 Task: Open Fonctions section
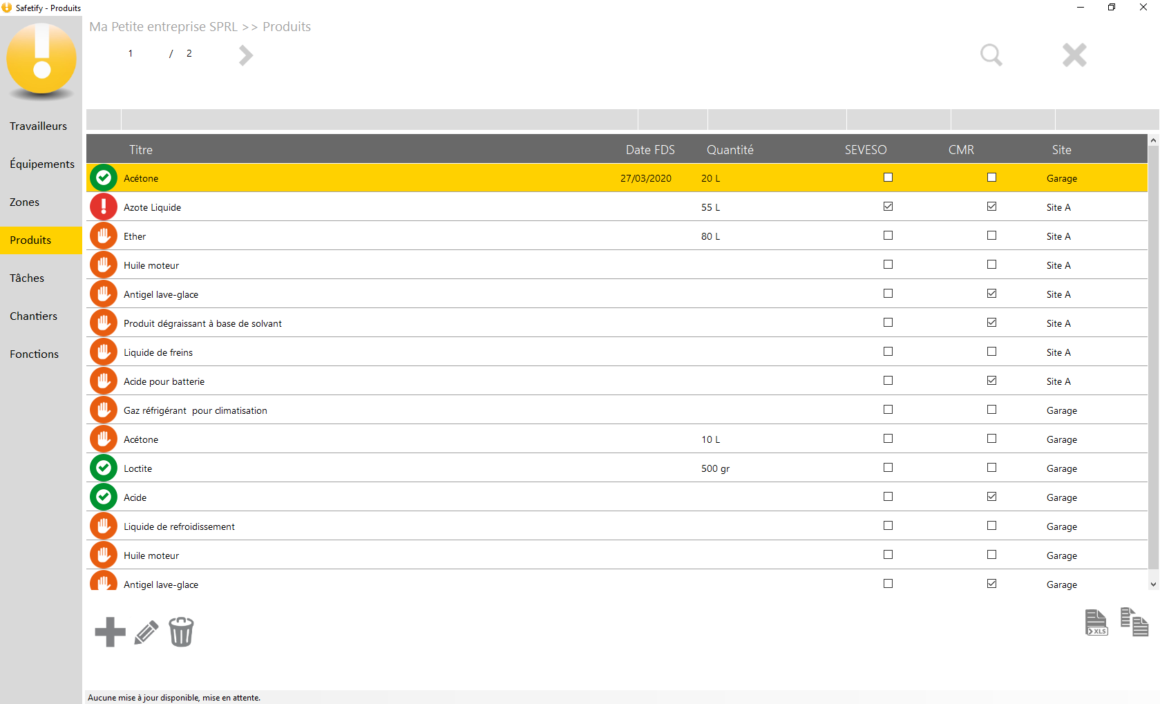point(41,354)
